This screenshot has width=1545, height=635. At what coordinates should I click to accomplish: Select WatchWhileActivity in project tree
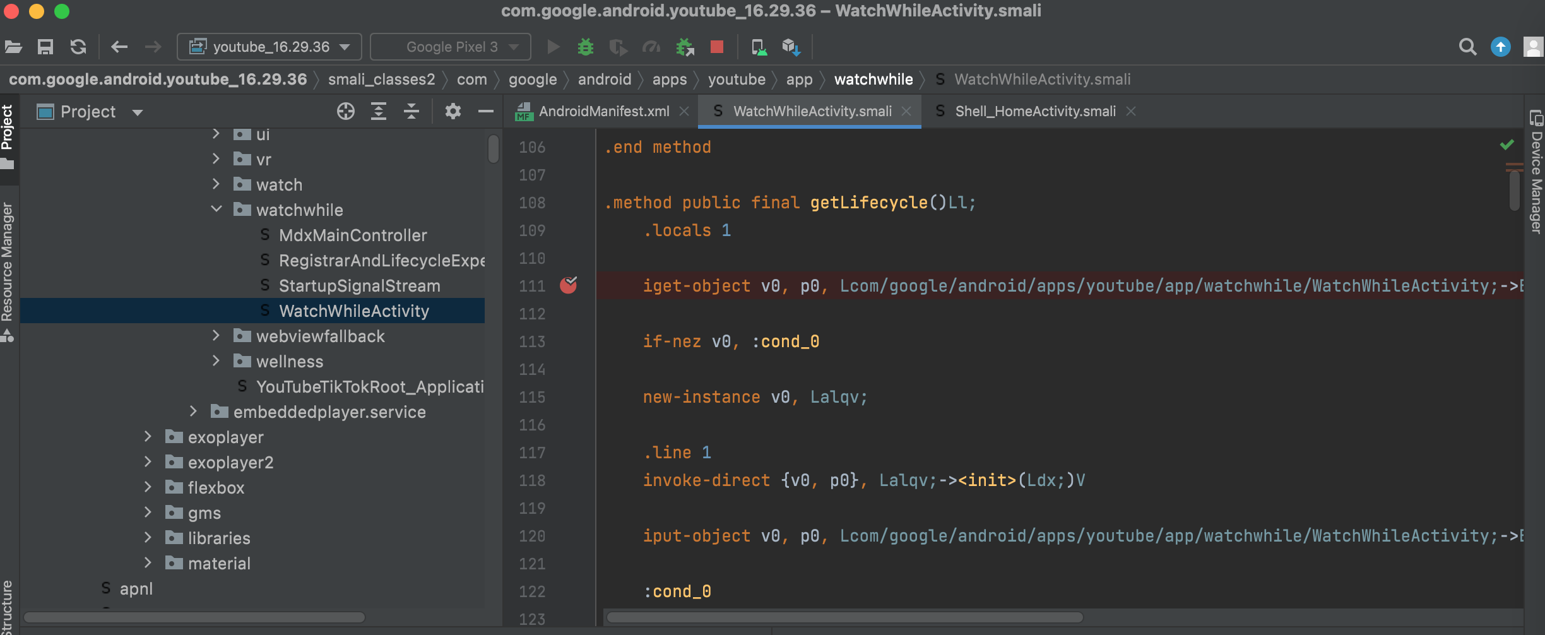point(252,311)
